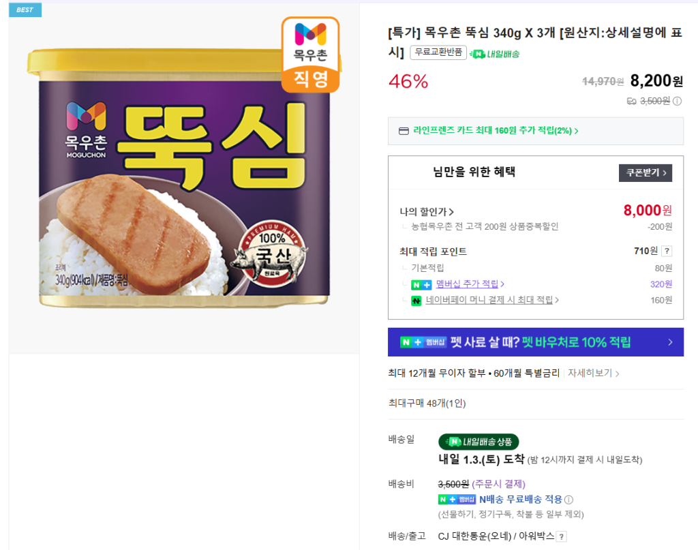Click the question mark next to 710원 points

pyautogui.click(x=667, y=251)
